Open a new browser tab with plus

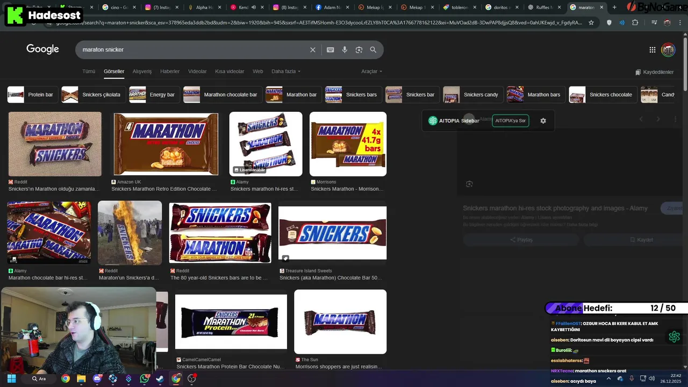click(x=614, y=8)
